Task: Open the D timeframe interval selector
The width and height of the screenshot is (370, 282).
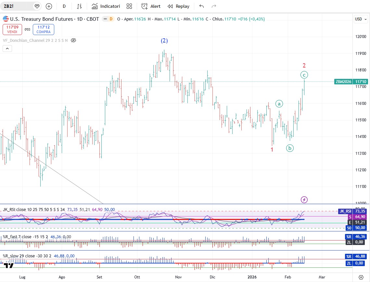Action: pyautogui.click(x=64, y=6)
